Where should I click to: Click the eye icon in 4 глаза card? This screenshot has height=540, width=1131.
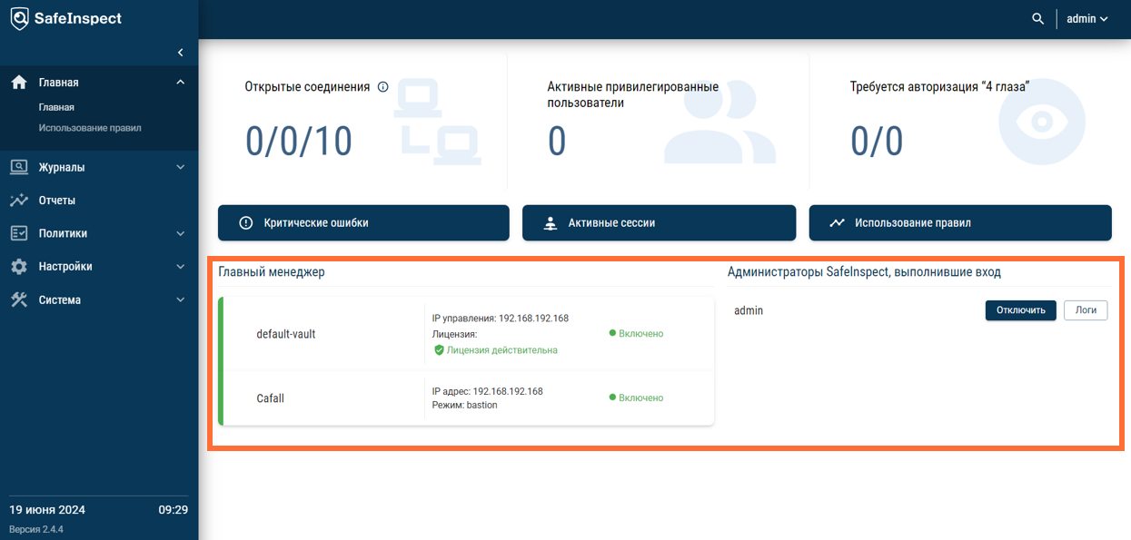click(1042, 123)
